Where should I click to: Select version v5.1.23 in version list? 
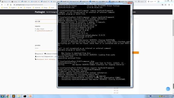click(x=116, y=90)
